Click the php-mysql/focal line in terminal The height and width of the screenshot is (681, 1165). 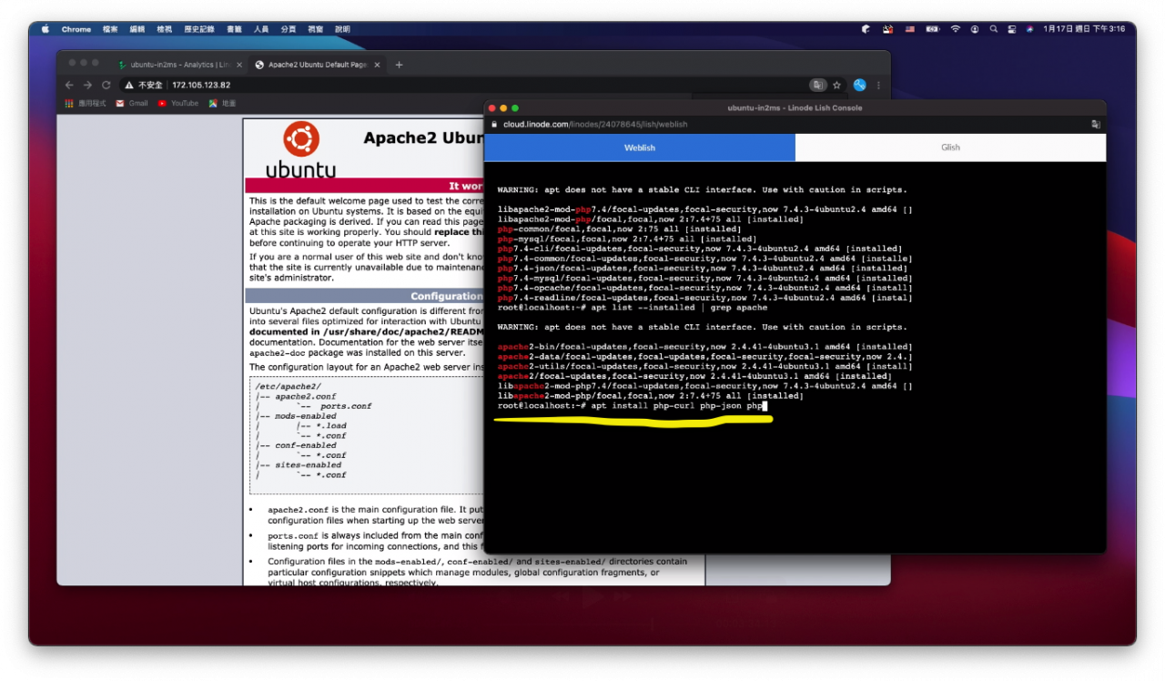[627, 239]
